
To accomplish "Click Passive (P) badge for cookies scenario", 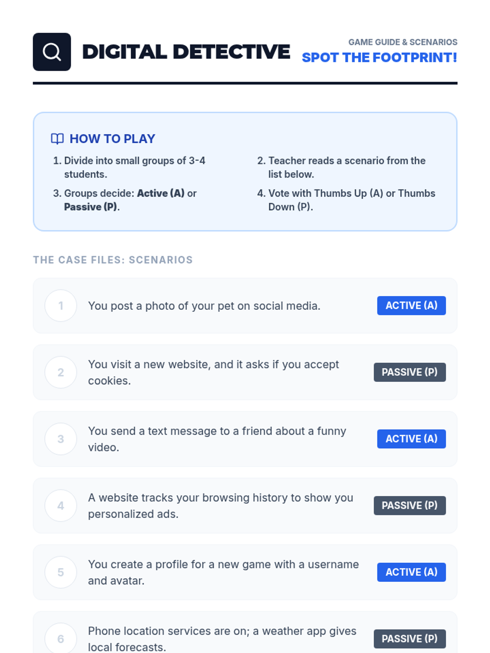I will pyautogui.click(x=410, y=372).
